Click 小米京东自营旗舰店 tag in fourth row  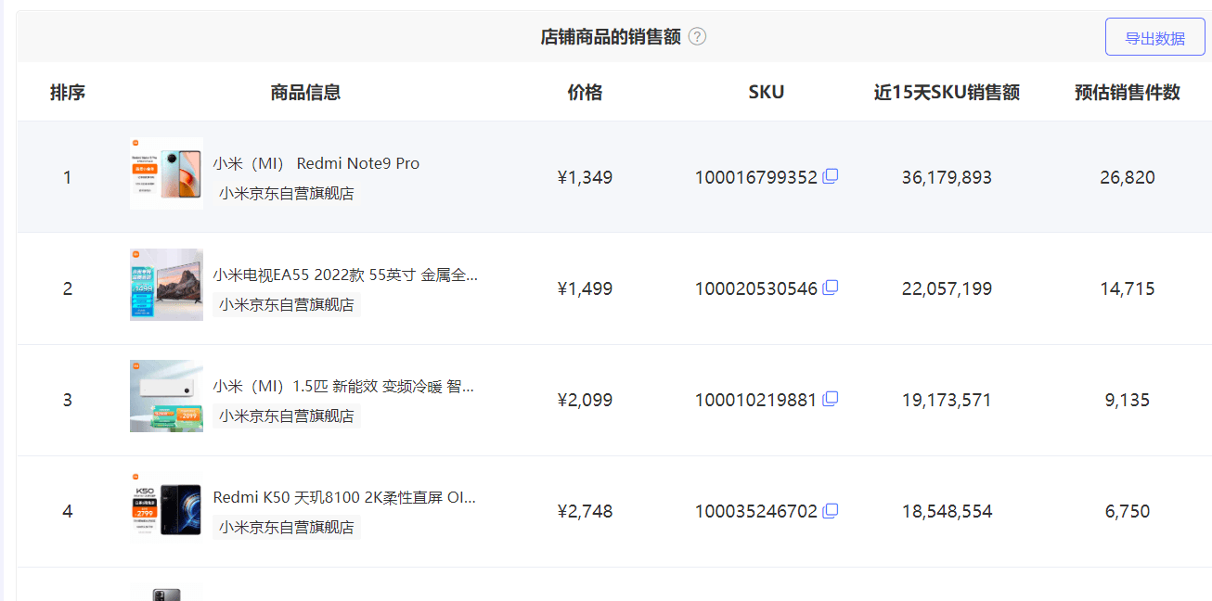[x=286, y=527]
